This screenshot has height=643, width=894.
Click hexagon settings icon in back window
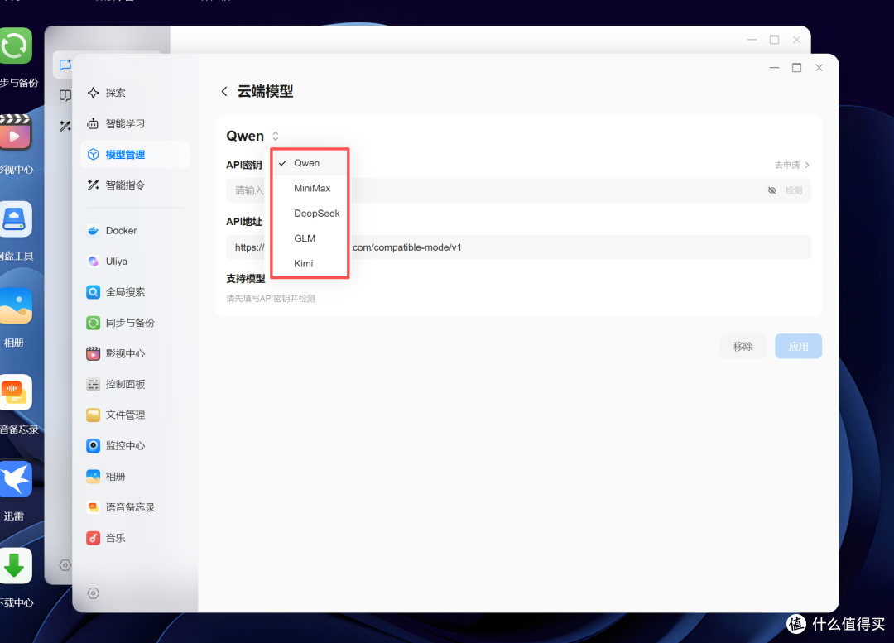coord(65,565)
